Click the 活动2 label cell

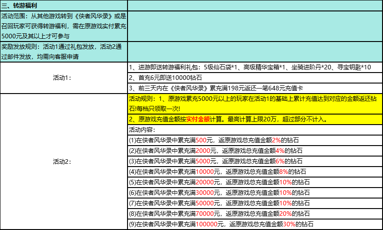[x=64, y=161]
